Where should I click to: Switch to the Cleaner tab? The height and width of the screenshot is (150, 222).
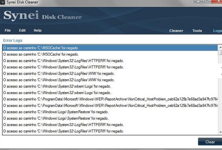pos(176,31)
